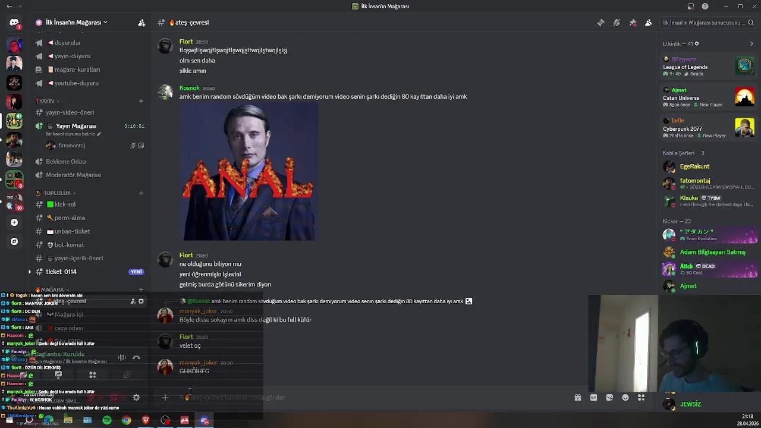Open the inbox icon in title bar

pos(690,7)
